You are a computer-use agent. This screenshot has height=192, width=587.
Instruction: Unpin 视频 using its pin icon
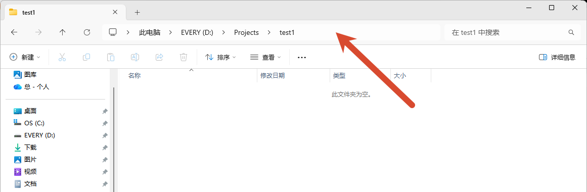click(105, 172)
